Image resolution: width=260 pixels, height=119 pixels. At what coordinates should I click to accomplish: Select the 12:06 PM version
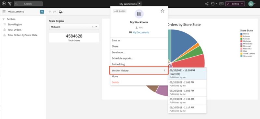click(x=187, y=84)
